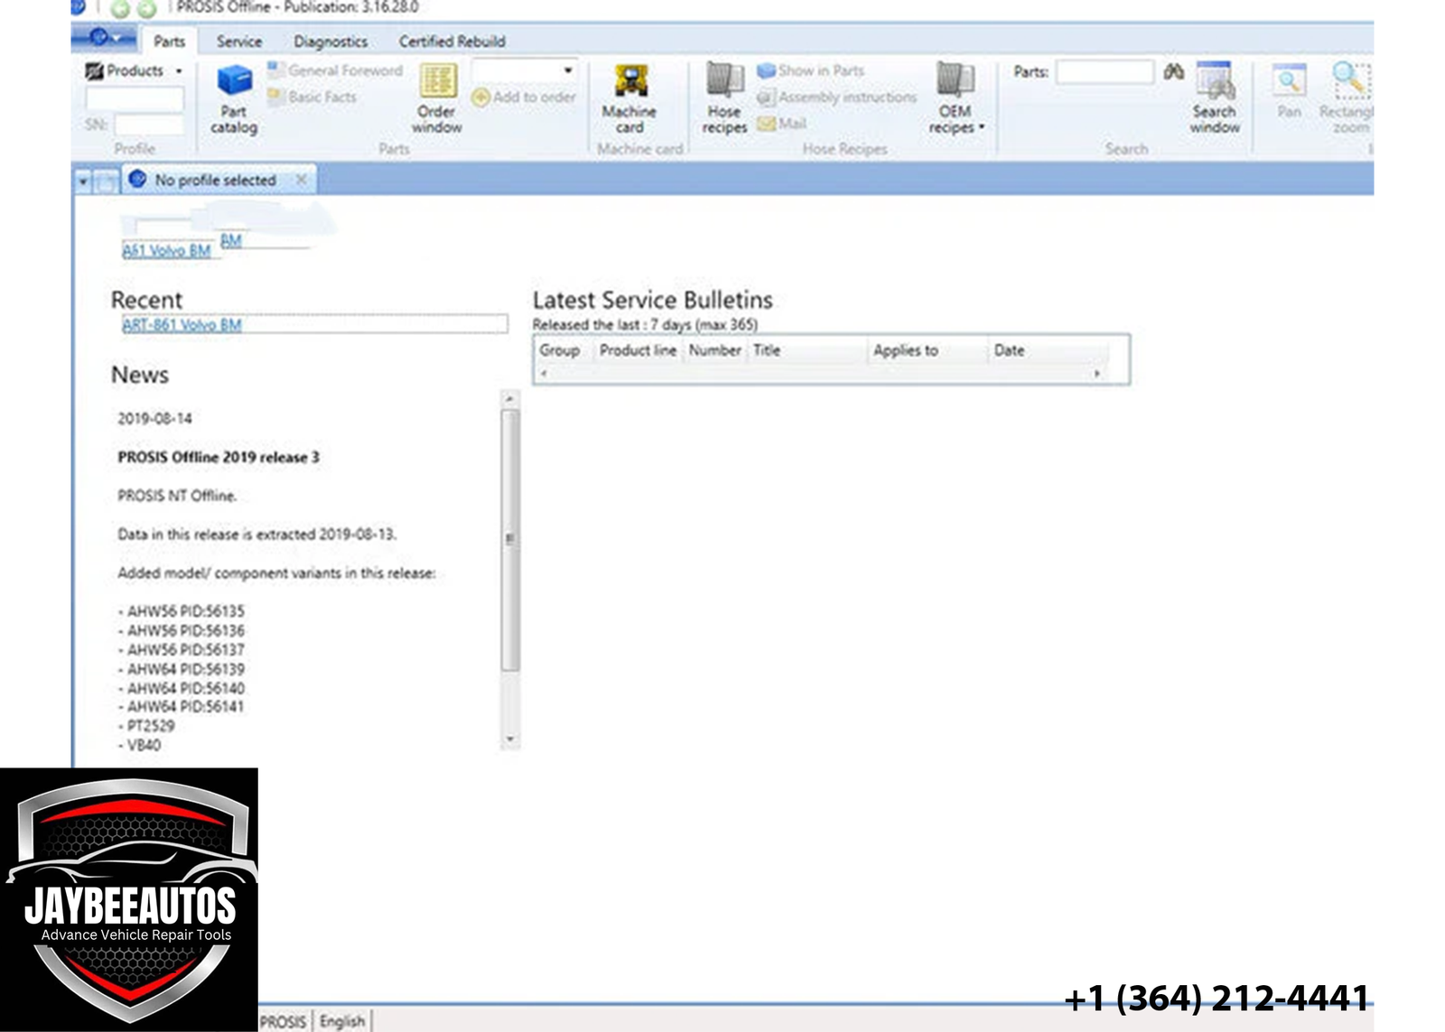This screenshot has height=1032, width=1445.
Task: Open the Machine card
Action: (629, 99)
